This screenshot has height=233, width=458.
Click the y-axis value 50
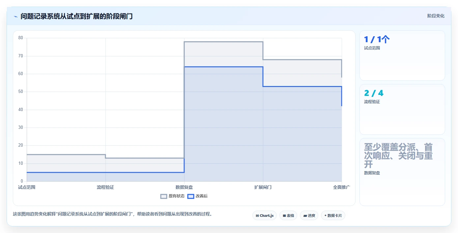20,92
